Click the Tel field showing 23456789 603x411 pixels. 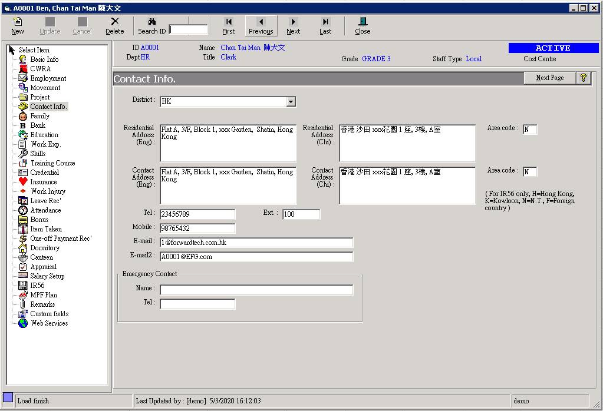click(x=197, y=214)
